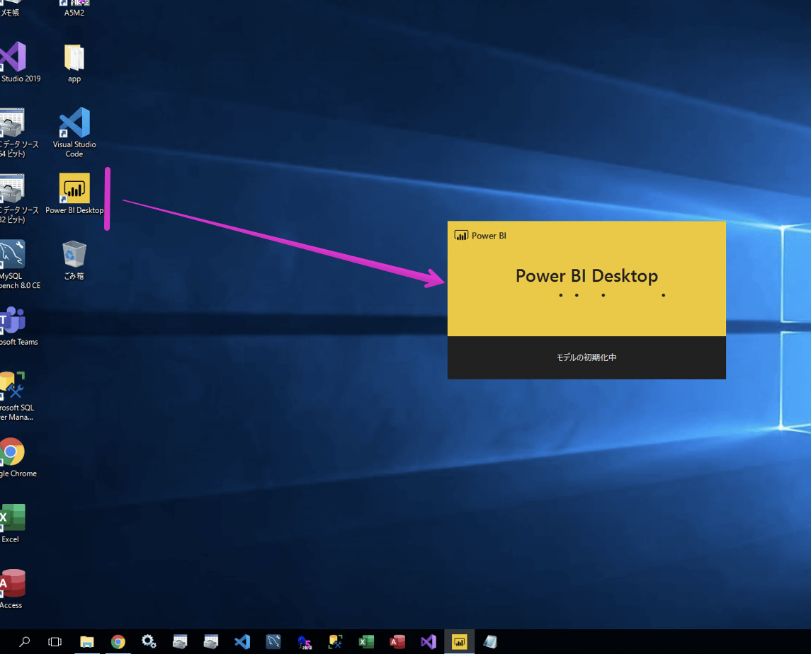Open the Excel desktop shortcut
The width and height of the screenshot is (811, 654).
[13, 523]
